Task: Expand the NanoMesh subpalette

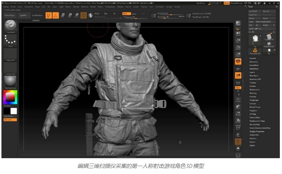Action: point(254,69)
